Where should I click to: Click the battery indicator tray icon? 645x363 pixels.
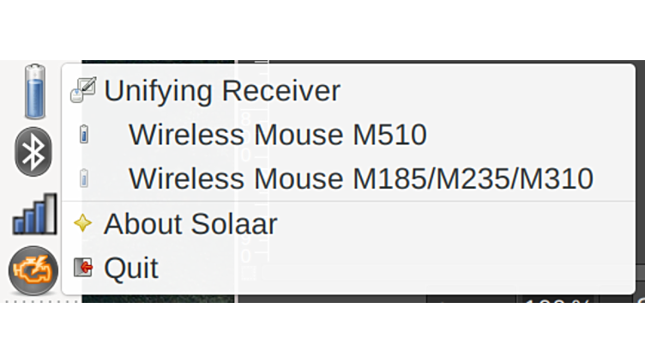click(x=34, y=90)
